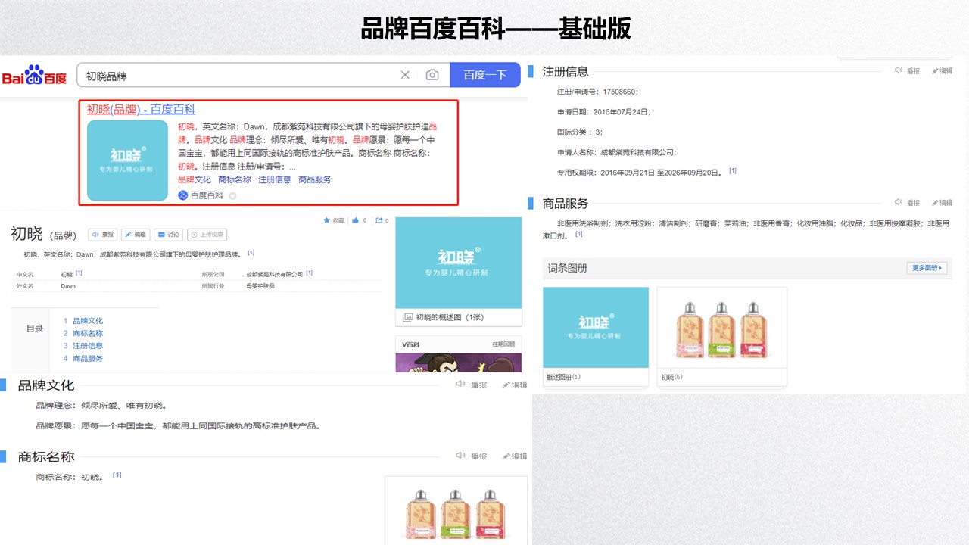Clear the search box with the X icon

point(405,75)
